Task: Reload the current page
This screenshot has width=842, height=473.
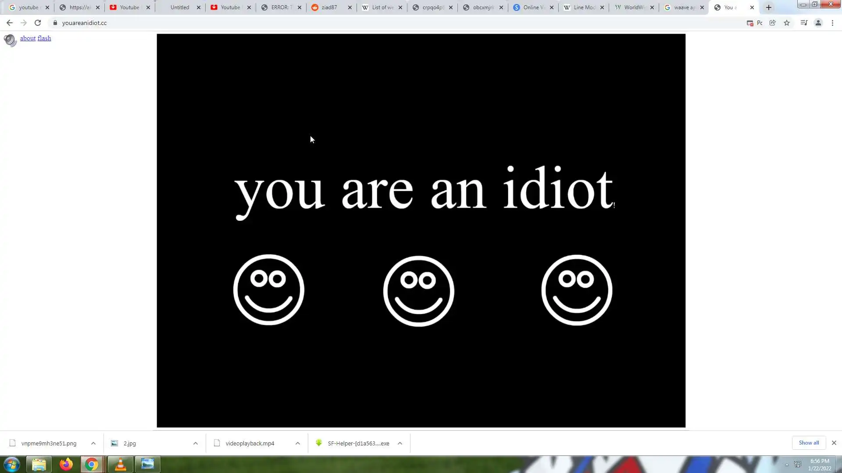Action: [x=38, y=23]
